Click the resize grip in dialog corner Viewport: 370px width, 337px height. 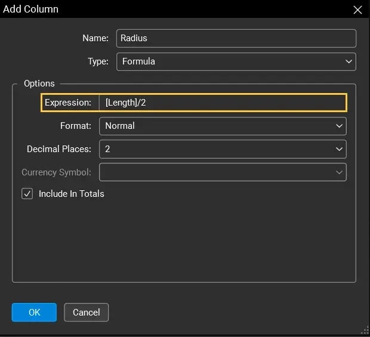[x=365, y=331]
